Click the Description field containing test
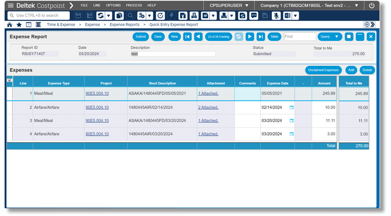 173,54
